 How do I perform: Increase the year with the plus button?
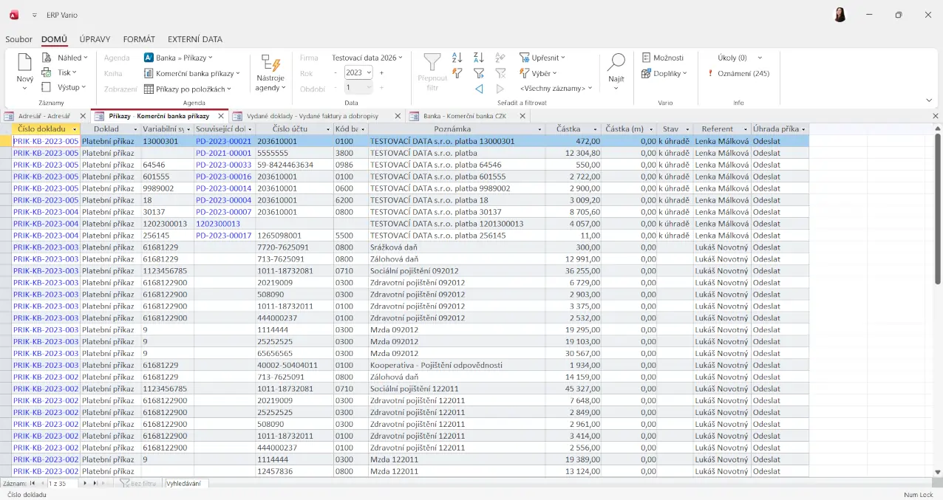tap(381, 72)
